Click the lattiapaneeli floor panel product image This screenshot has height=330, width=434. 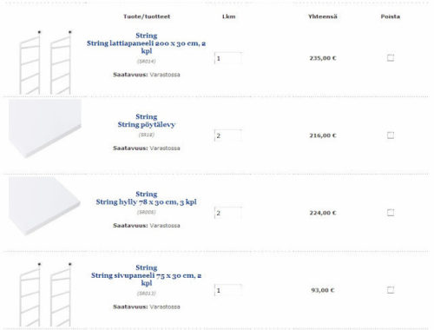[x=45, y=63]
